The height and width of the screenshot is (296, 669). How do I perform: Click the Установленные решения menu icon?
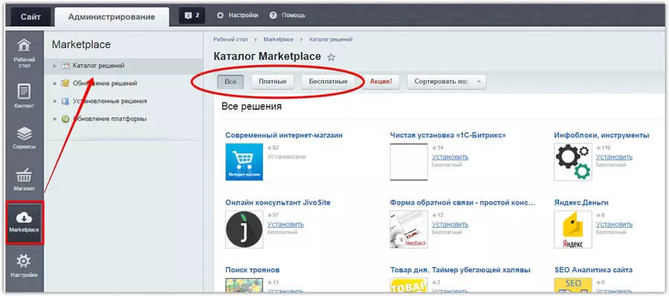point(65,102)
